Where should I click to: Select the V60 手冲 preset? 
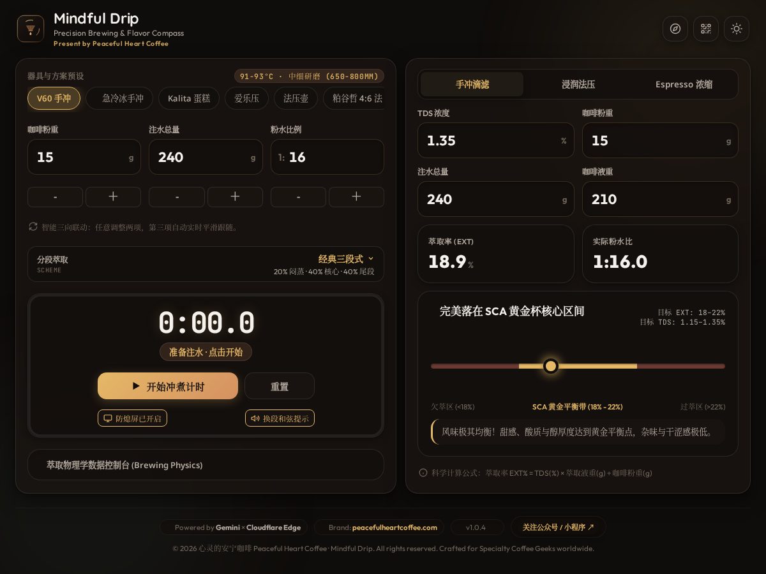(x=54, y=98)
